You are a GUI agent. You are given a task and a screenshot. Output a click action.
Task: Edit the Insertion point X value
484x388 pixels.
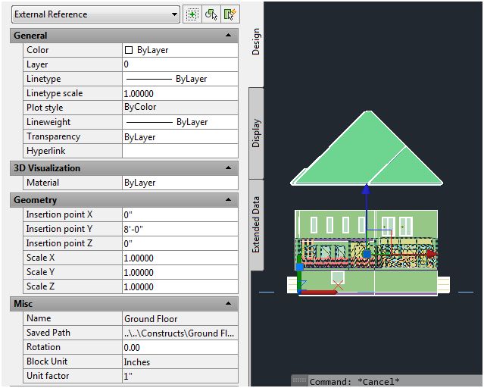(x=180, y=214)
